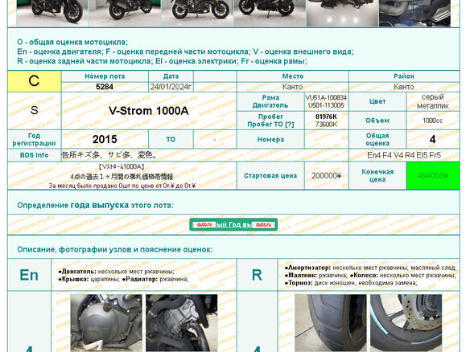The width and height of the screenshot is (470, 352).
Task: Click the Номера label cell
Action: pos(270,140)
